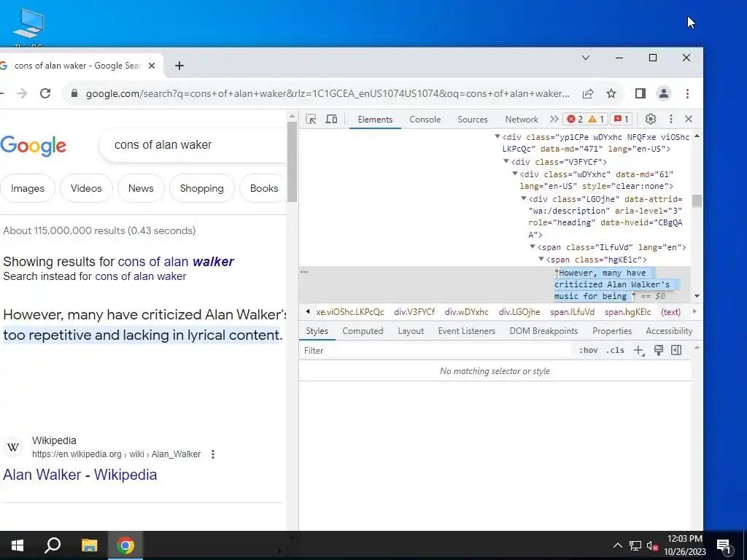This screenshot has width=747, height=560.
Task: Collapse the div class yp1CPe node
Action: [498, 136]
